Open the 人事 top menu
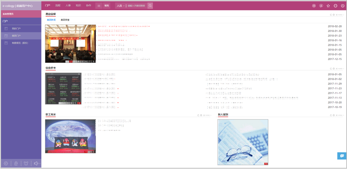This screenshot has width=347, height=169. [68, 6]
